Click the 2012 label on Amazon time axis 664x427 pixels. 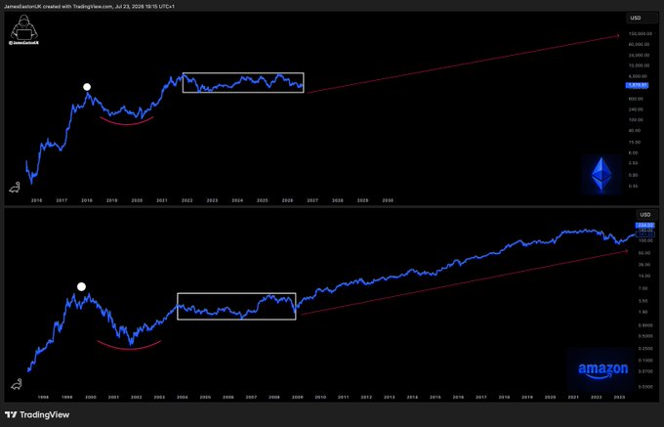(x=366, y=398)
